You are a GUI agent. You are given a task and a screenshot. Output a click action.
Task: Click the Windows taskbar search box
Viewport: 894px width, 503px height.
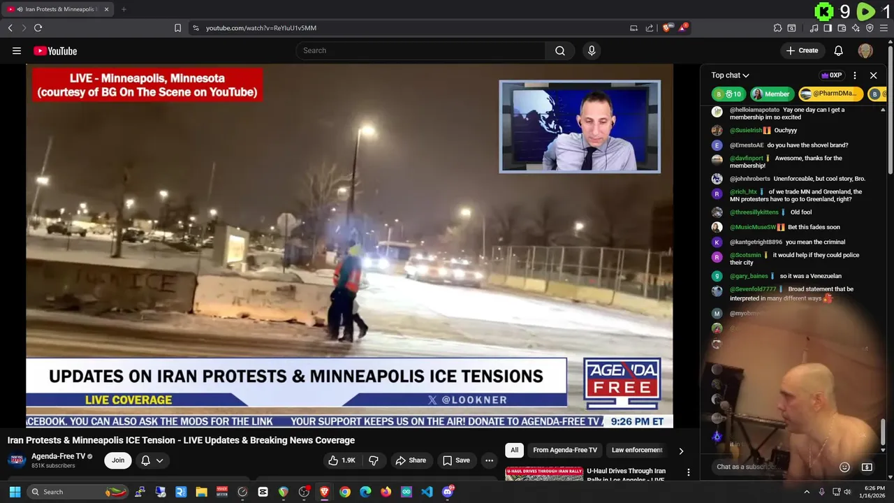pos(79,492)
